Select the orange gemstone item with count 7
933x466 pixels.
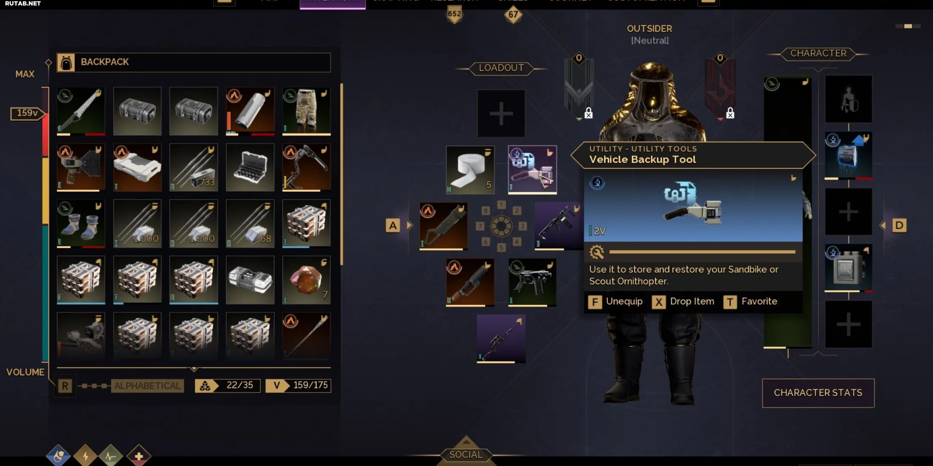tap(306, 280)
